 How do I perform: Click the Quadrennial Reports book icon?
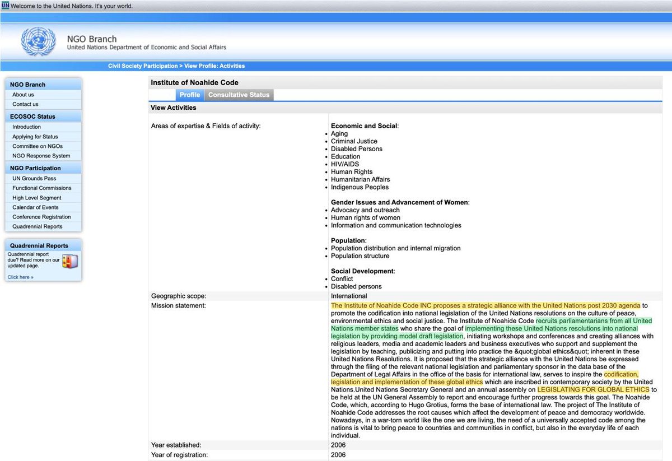(x=70, y=261)
